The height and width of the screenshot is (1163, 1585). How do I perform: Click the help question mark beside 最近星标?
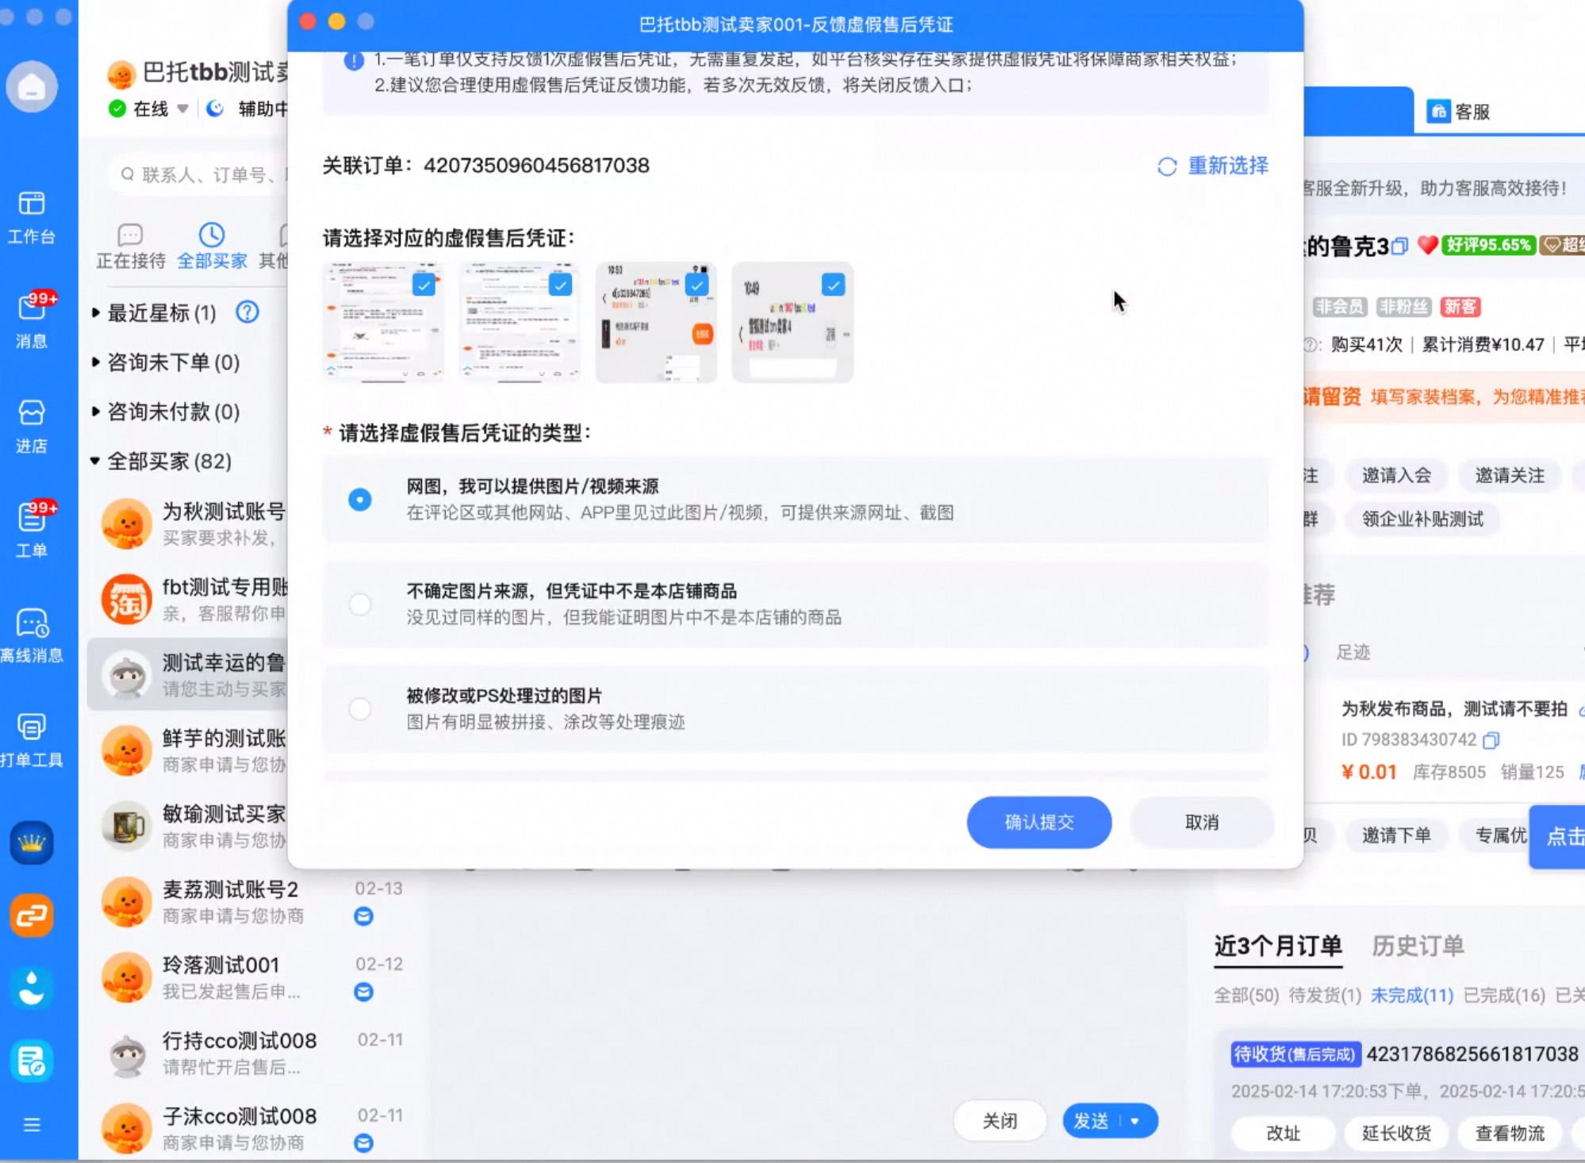[x=248, y=312]
